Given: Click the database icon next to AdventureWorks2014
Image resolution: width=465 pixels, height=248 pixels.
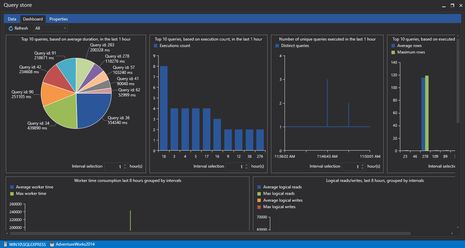Looking at the screenshot, I should [x=52, y=244].
